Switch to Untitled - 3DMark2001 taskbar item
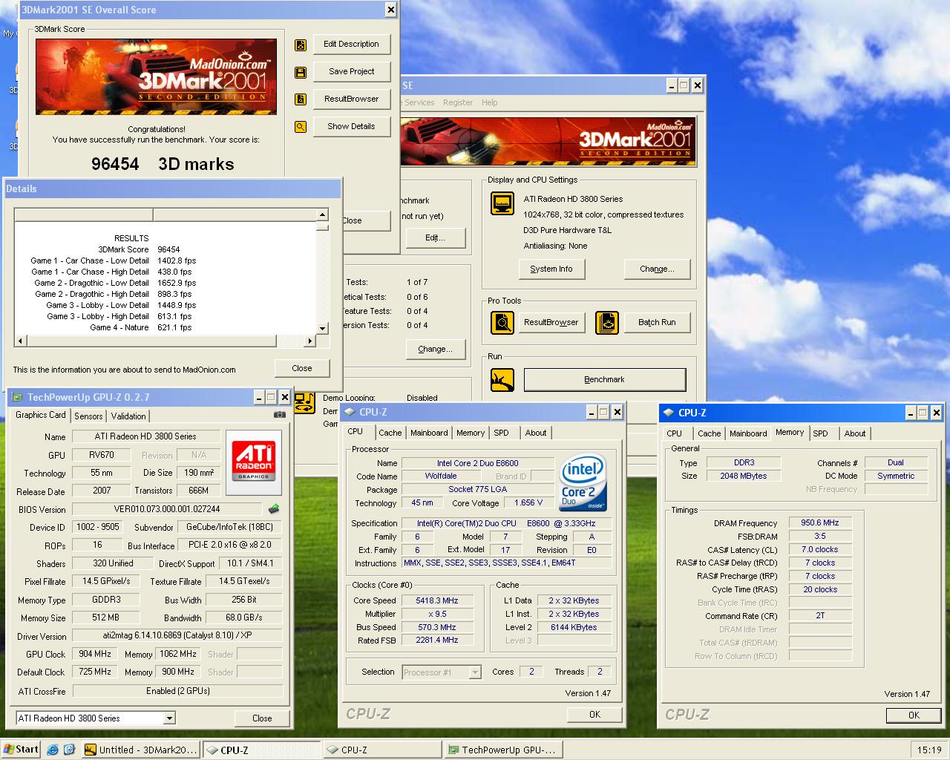Screen dimensions: 950x760 140,750
